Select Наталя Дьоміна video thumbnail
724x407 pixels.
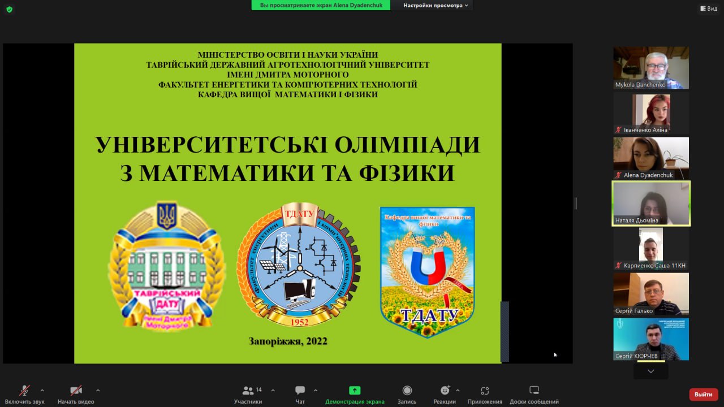click(651, 203)
